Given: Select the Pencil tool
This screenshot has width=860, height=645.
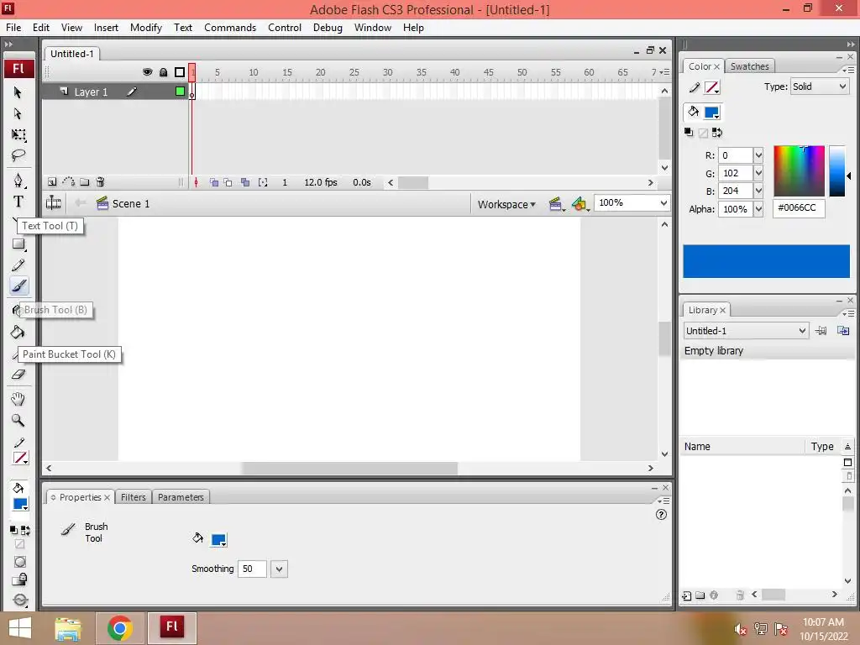Looking at the screenshot, I should tap(18, 265).
